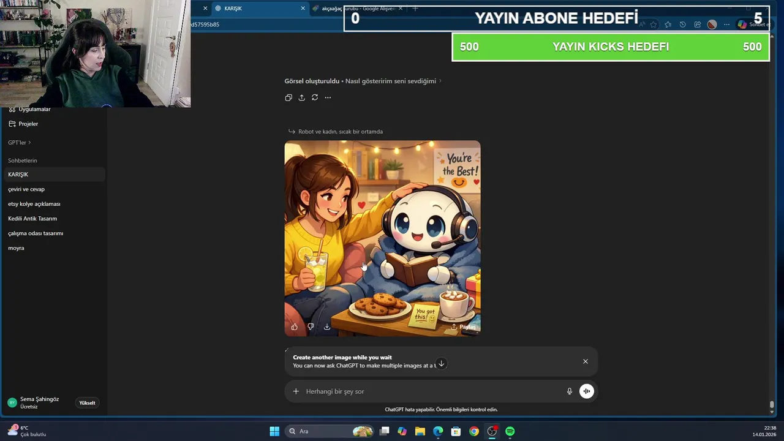Start voice mode with the waveform button

click(x=587, y=391)
